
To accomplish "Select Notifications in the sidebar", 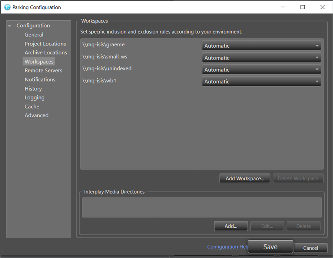I will [x=40, y=79].
